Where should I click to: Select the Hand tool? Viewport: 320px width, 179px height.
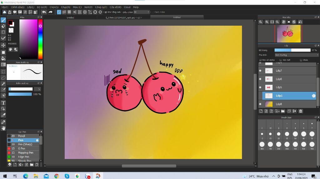(3, 128)
